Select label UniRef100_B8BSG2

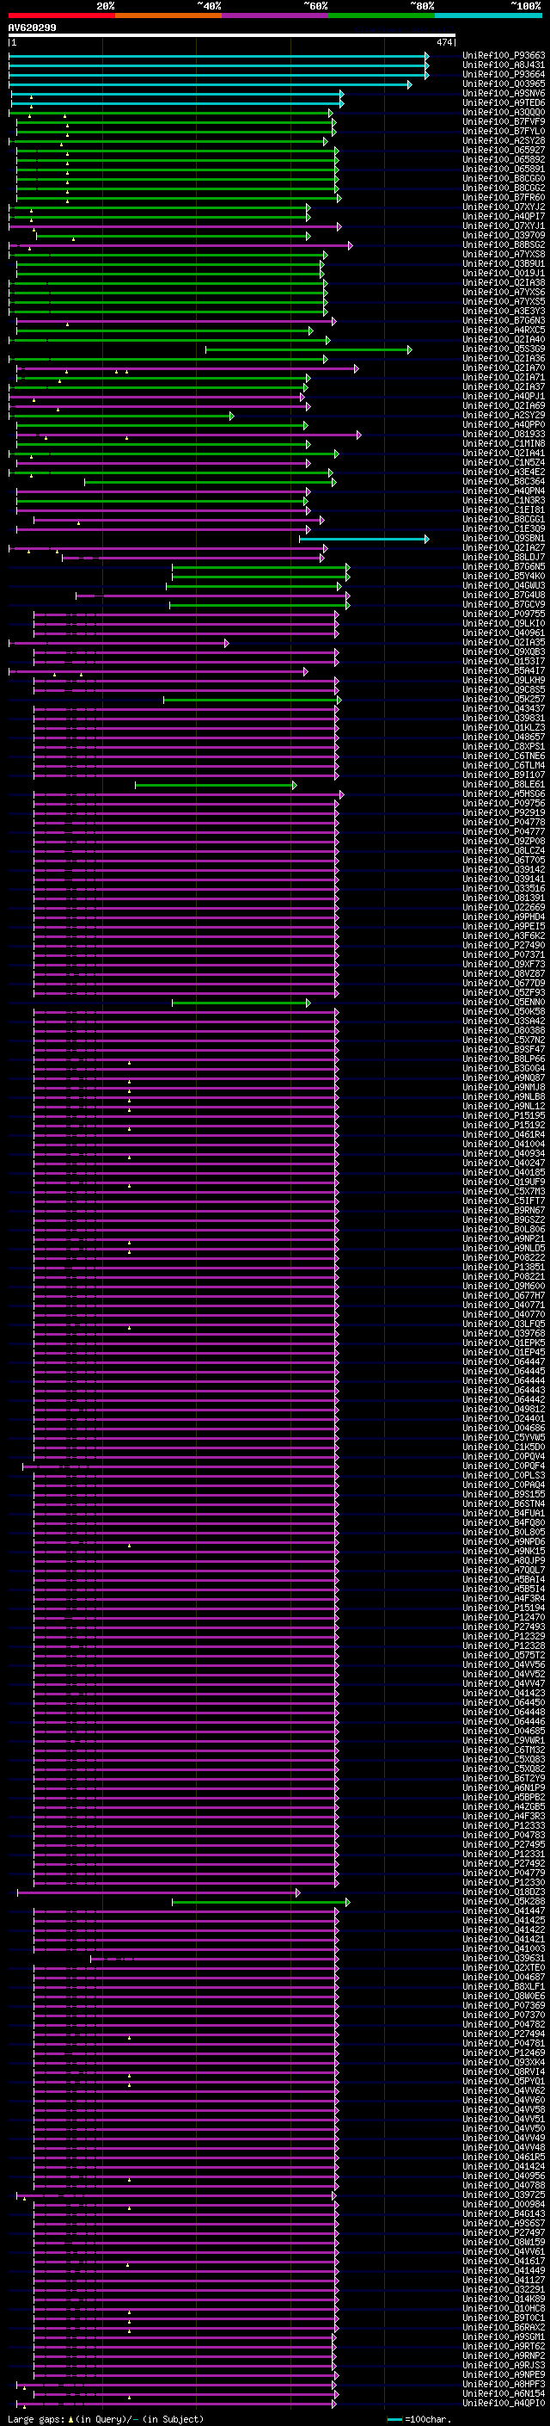pyautogui.click(x=504, y=245)
